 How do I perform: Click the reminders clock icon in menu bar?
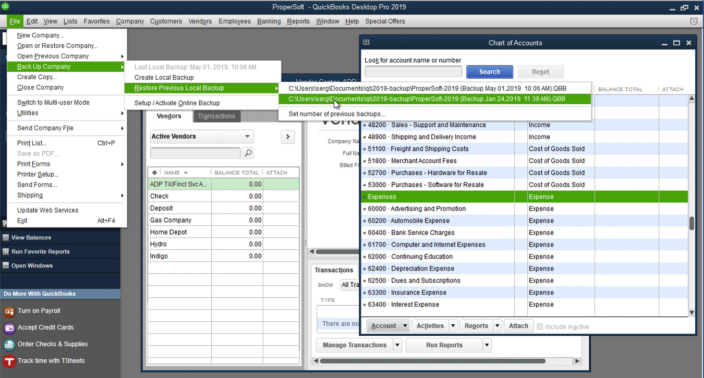tap(694, 21)
